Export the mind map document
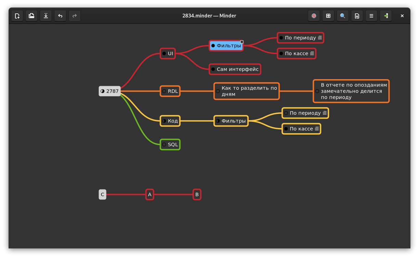419x258 pixels. (357, 16)
